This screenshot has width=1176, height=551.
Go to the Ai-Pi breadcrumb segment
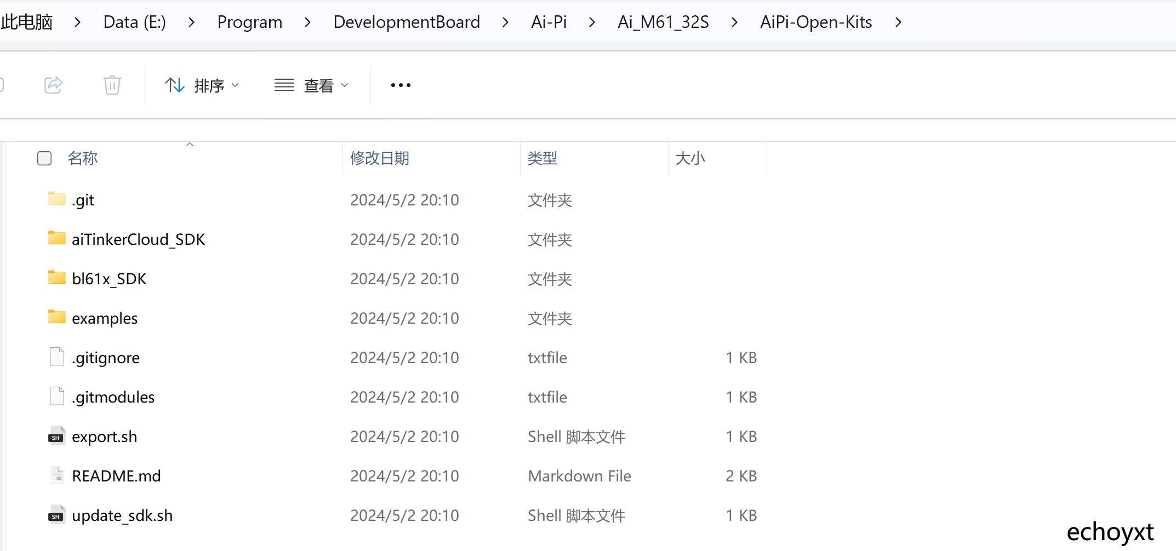pos(549,22)
